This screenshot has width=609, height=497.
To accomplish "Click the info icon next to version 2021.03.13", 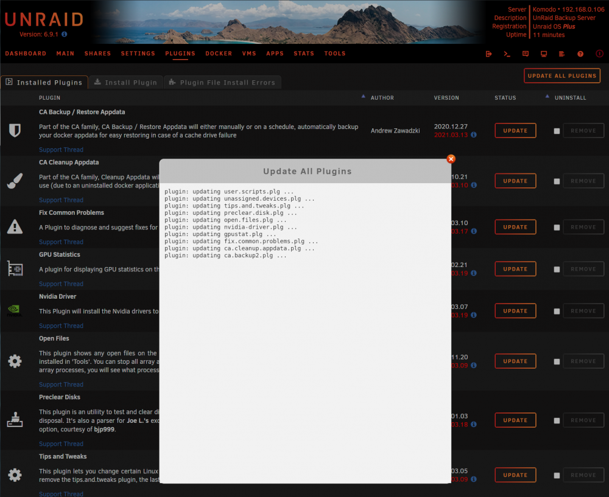I will coord(474,135).
